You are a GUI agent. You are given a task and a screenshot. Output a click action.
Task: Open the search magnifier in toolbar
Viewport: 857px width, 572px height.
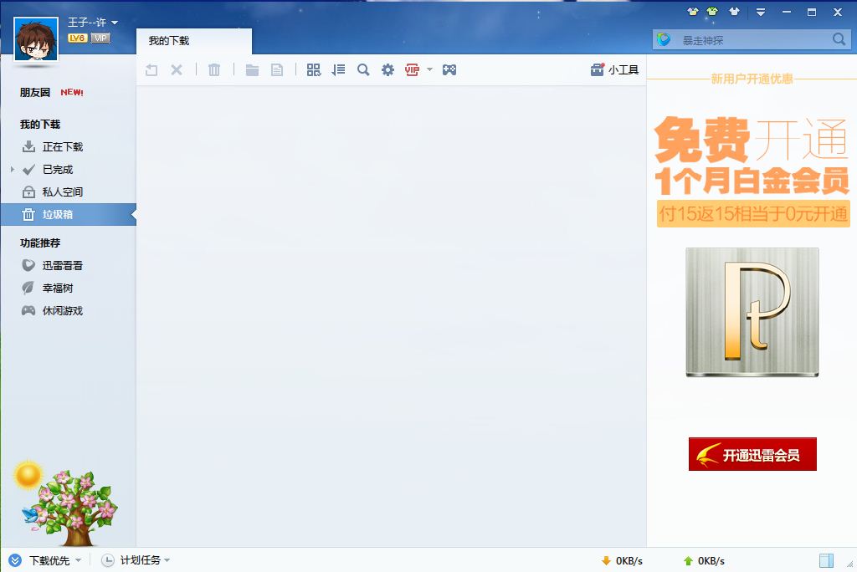(363, 70)
